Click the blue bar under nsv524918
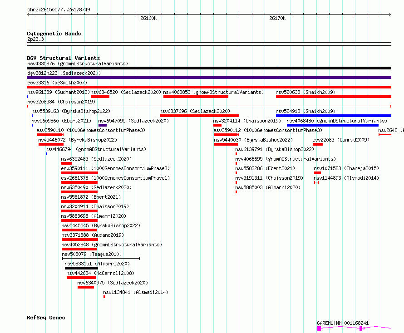The width and height of the screenshot is (404, 333). coord(334,116)
